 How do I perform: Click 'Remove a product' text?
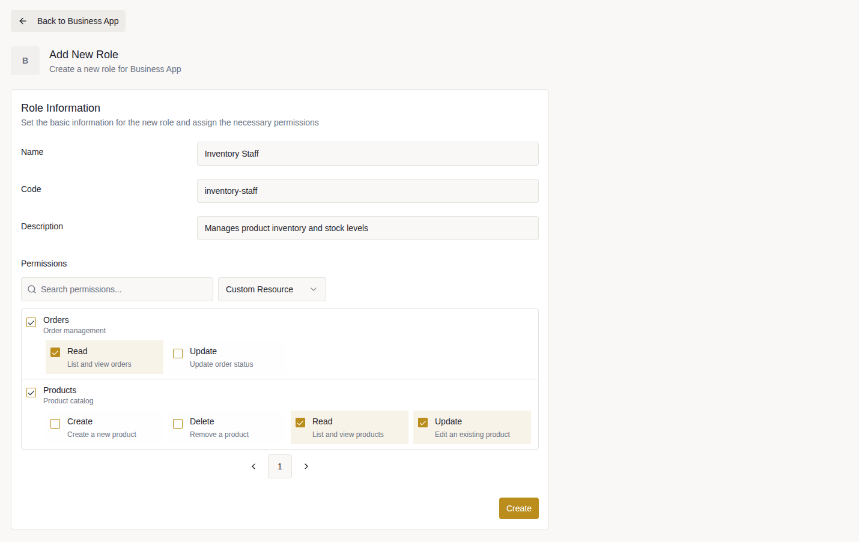219,435
